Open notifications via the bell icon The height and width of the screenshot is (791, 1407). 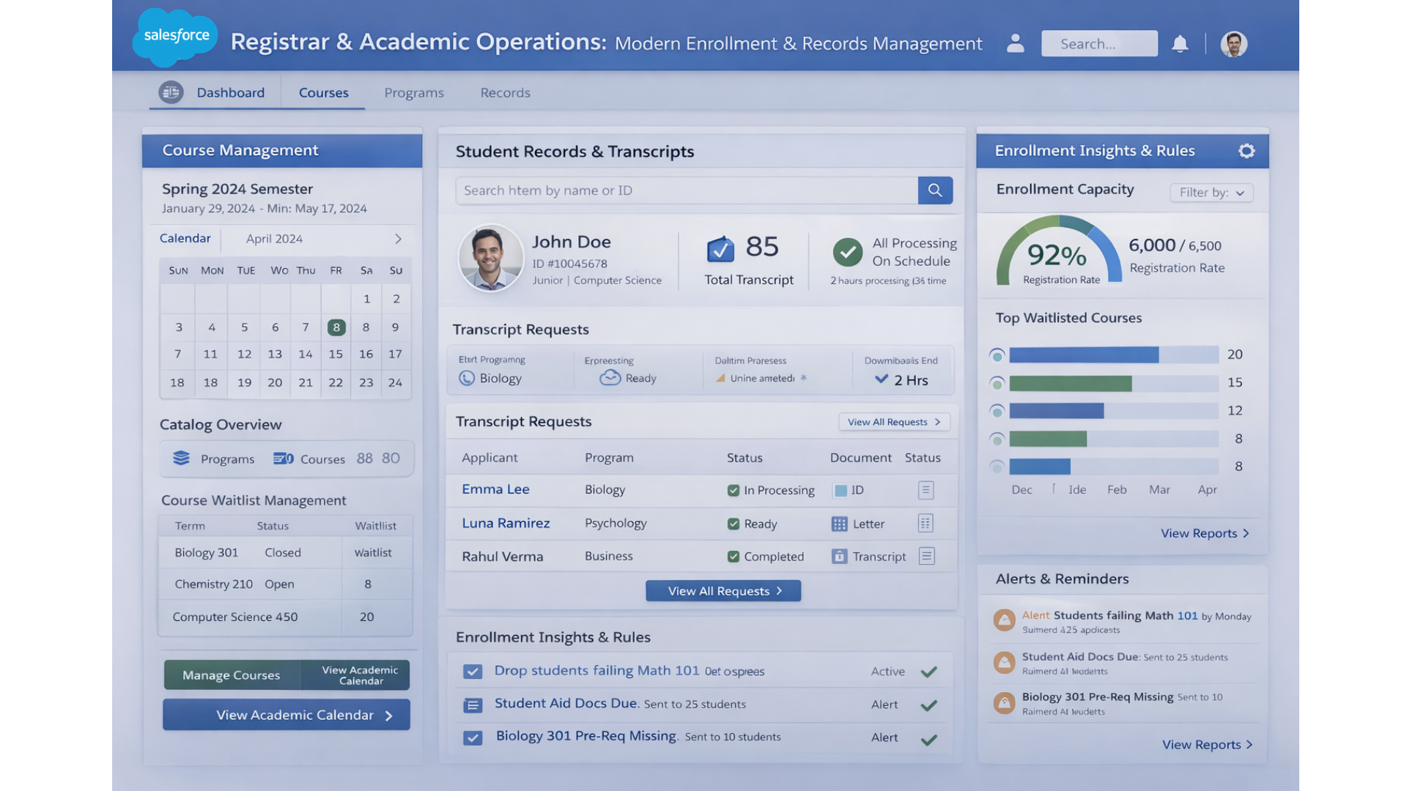pos(1180,44)
